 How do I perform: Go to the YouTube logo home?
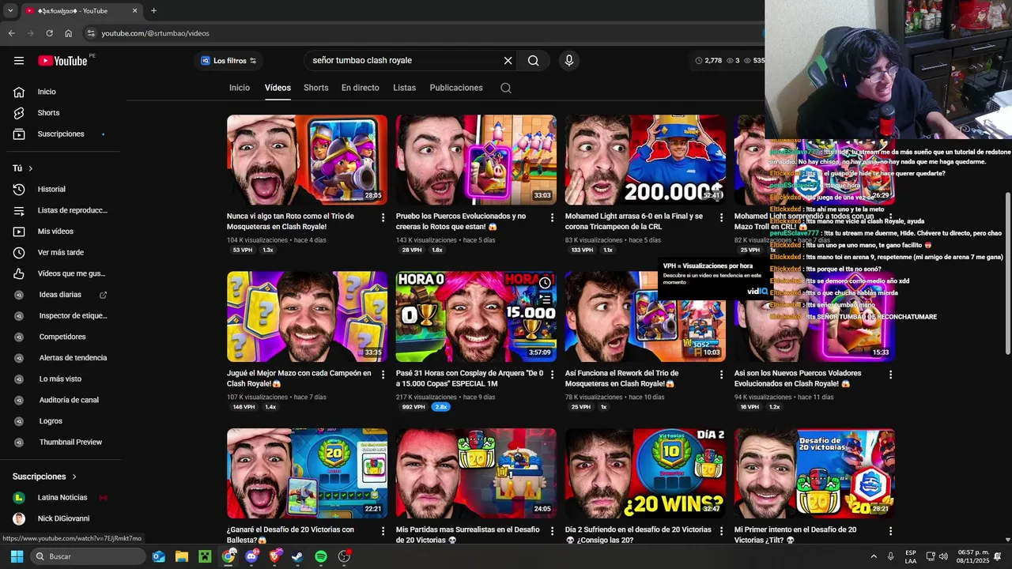click(62, 61)
